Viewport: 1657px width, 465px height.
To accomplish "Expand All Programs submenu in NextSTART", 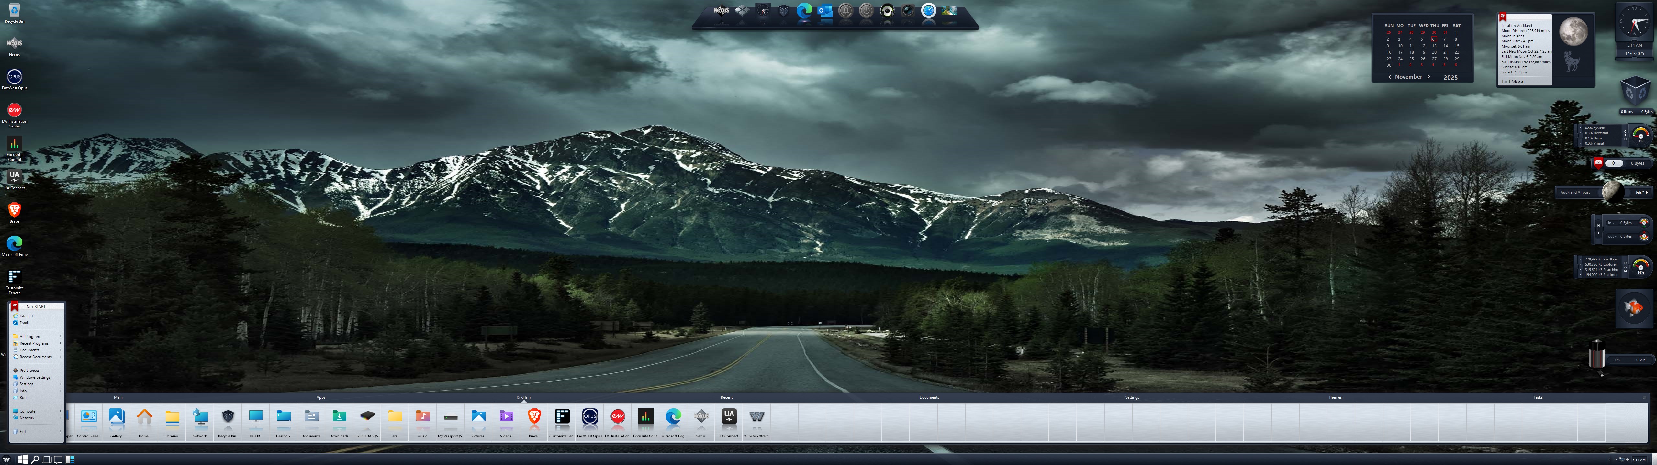I will point(61,336).
